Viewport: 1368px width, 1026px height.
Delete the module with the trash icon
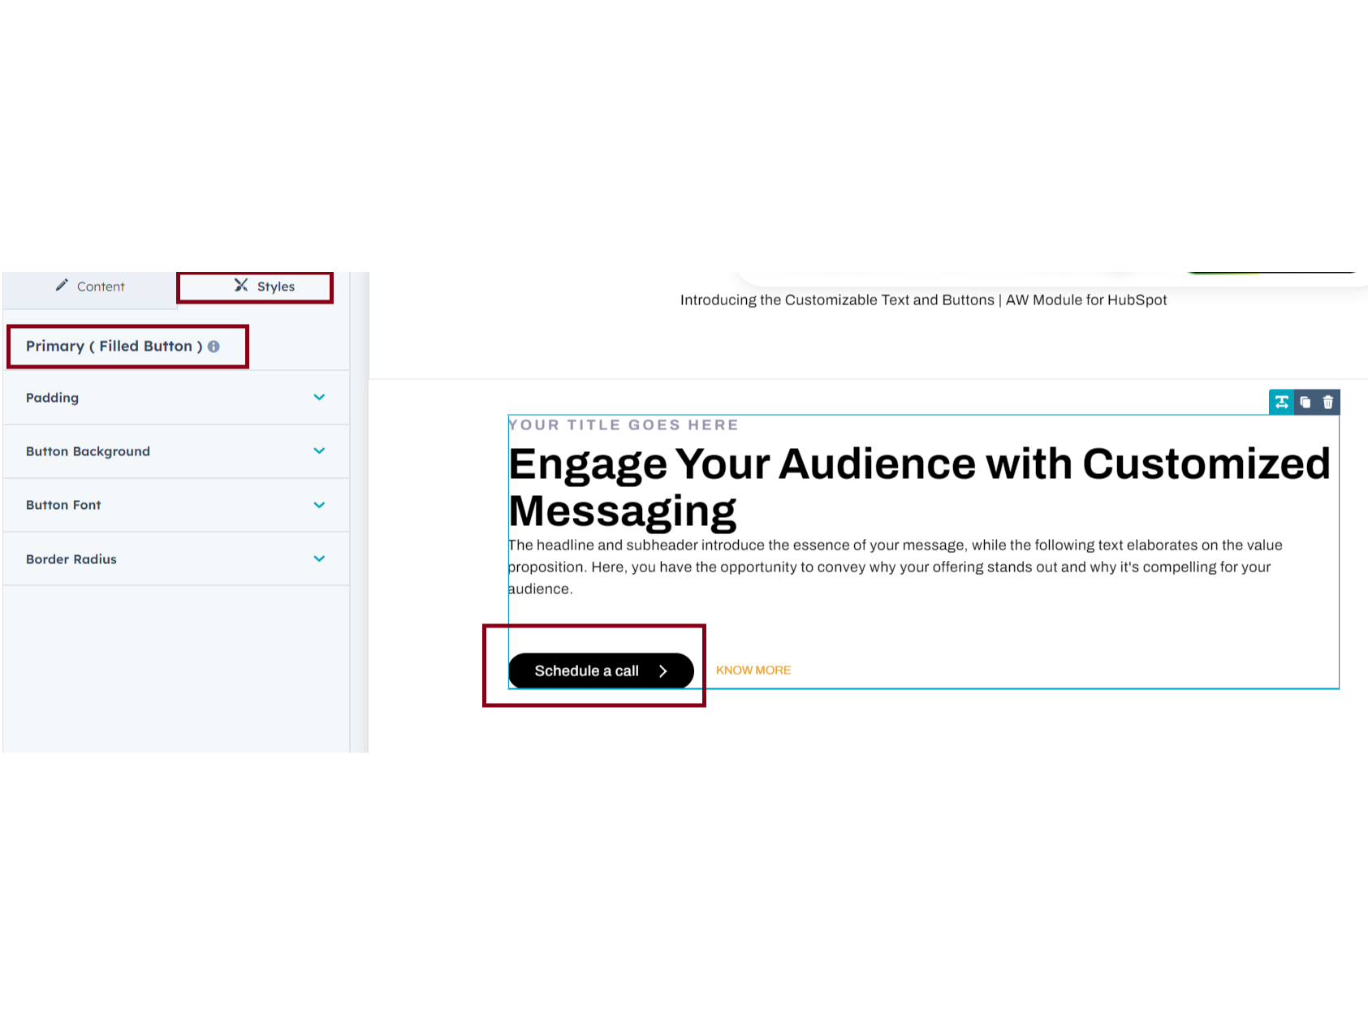[x=1328, y=402]
